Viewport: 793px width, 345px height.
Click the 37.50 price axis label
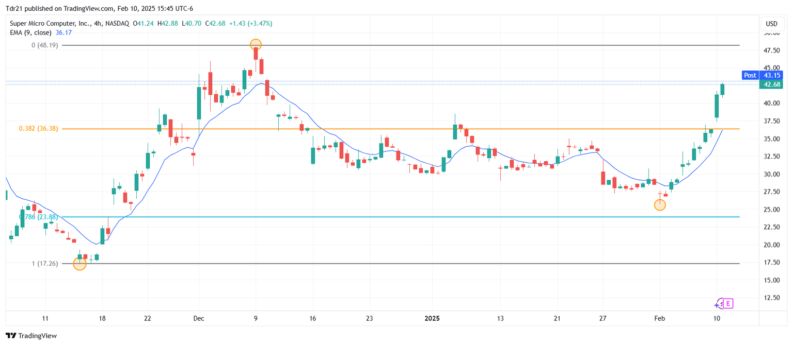pos(772,121)
